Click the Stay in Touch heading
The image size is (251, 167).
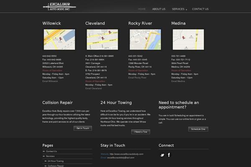[x=113, y=145]
